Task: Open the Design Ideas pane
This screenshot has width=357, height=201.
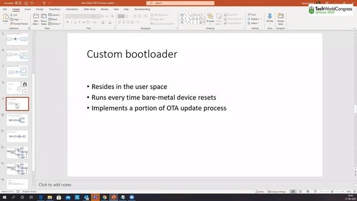Action: click(x=281, y=18)
